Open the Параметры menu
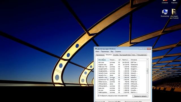Image resolution: width=181 pixels, height=102 pixels. tap(105, 52)
